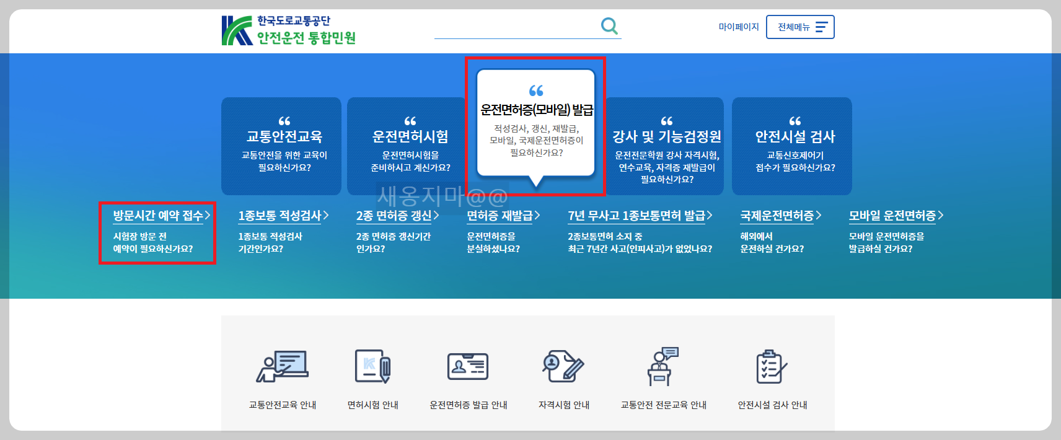This screenshot has height=440, width=1061.
Task: Click text 운전면허증을 분실하셨나요?
Action: 493,242
